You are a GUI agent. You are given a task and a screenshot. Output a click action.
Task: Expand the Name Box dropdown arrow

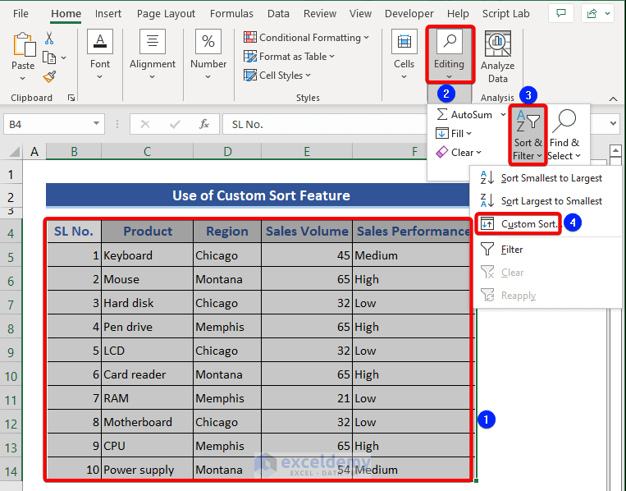[x=97, y=124]
